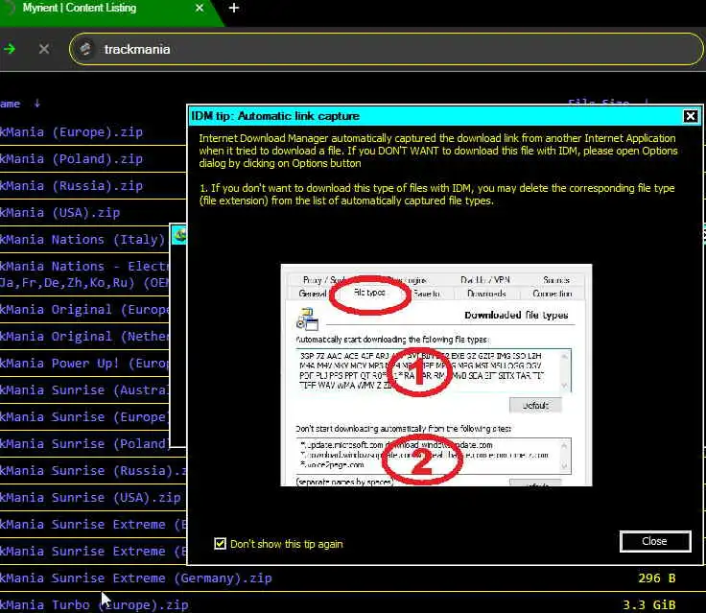706x613 pixels.
Task: Open kMania Sunrise (Austral file link
Action: (x=84, y=390)
